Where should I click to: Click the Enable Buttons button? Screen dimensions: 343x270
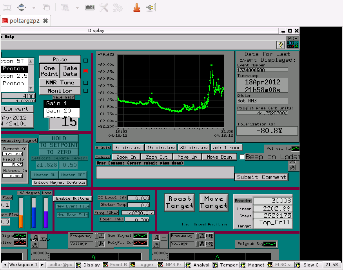(x=73, y=198)
